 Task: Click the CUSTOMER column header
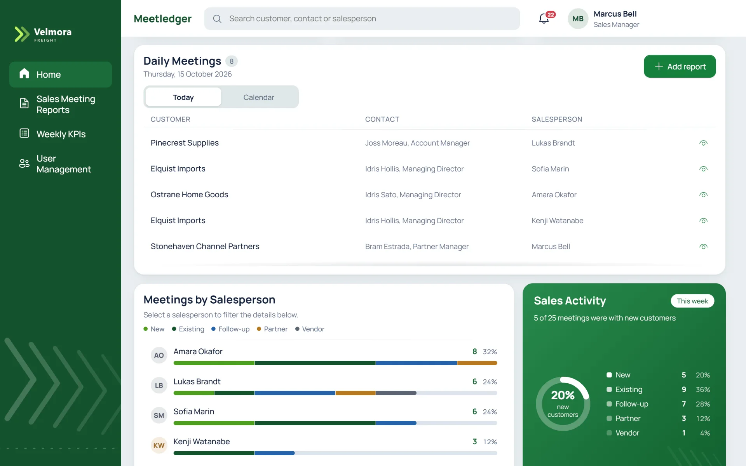click(170, 119)
